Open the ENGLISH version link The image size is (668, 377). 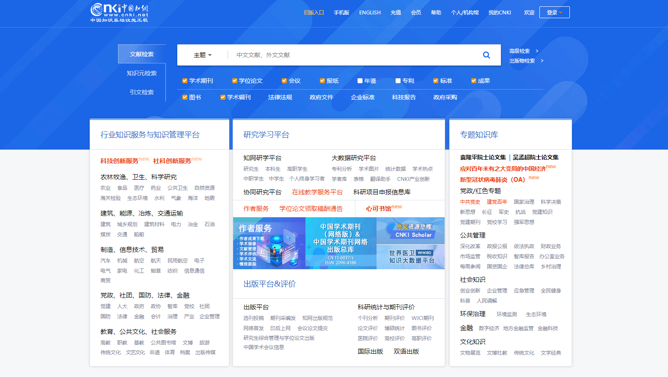point(370,13)
